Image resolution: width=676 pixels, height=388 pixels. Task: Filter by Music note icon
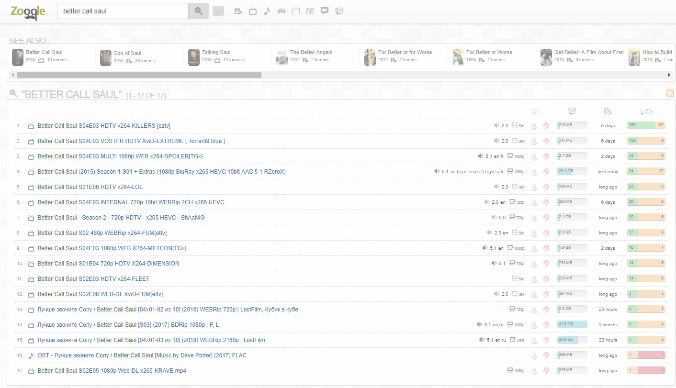(x=267, y=11)
